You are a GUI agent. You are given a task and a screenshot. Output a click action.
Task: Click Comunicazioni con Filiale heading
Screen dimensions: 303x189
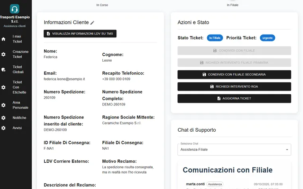pos(228,170)
